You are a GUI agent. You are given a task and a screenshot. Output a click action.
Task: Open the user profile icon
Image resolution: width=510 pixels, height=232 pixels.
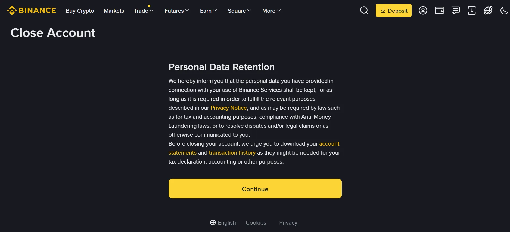[x=423, y=11]
